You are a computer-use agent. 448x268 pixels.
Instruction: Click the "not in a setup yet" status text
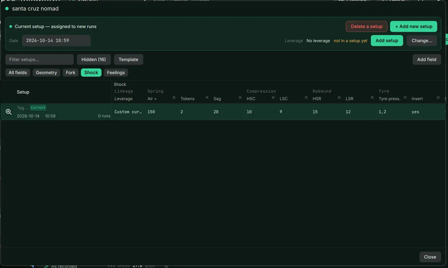click(x=350, y=41)
